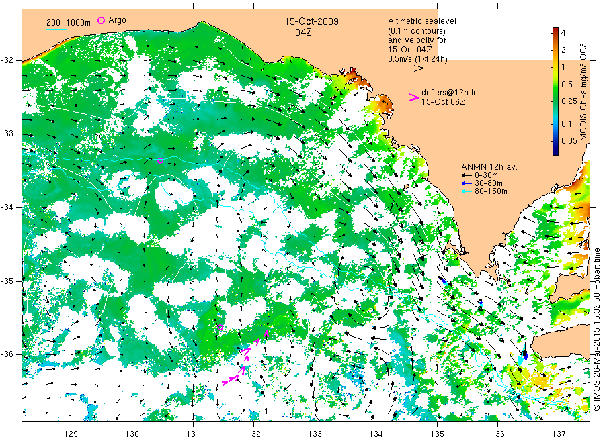Click the colorbar tick label 0.05

[x=569, y=140]
